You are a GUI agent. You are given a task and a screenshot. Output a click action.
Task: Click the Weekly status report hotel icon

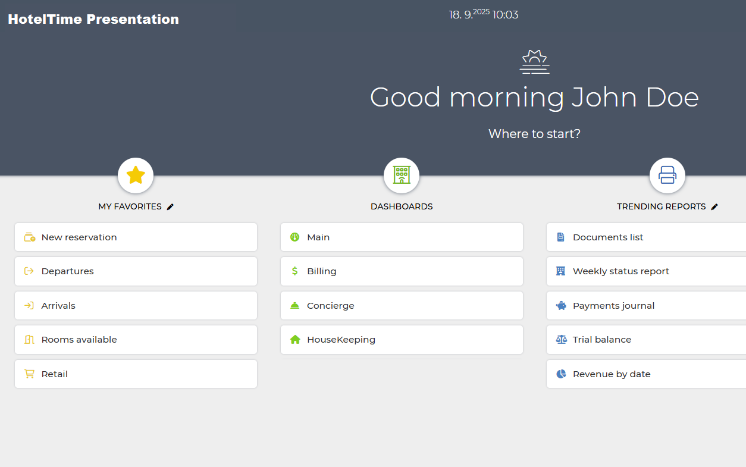coord(560,271)
